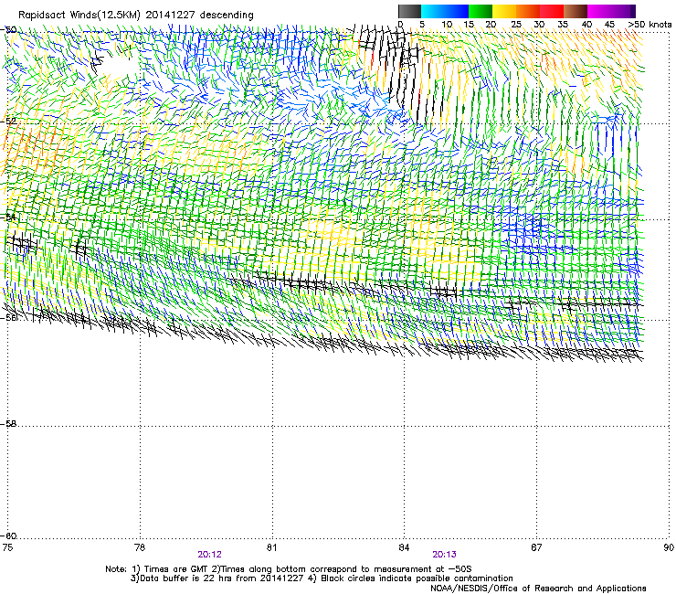The image size is (676, 594).
Task: Click the '>50 knots' legend label
Action: (x=650, y=25)
